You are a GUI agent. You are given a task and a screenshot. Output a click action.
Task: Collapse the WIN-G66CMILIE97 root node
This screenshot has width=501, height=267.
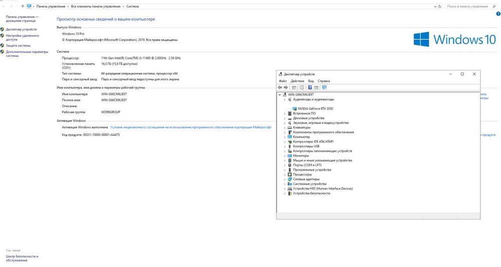point(280,94)
